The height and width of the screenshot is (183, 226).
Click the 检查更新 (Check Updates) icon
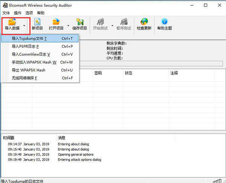(x=144, y=24)
